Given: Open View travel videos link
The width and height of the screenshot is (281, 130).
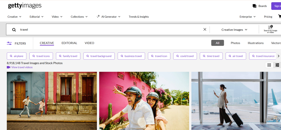Looking at the screenshot, I should tap(22, 67).
